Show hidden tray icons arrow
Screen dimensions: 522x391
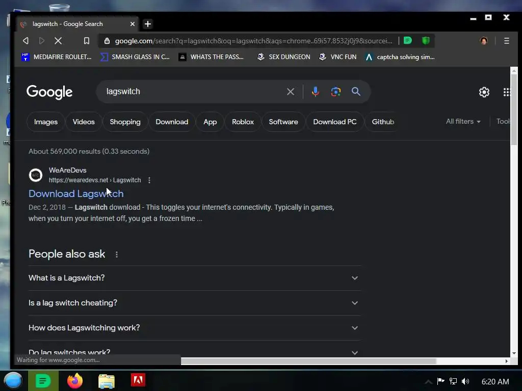[x=428, y=382]
